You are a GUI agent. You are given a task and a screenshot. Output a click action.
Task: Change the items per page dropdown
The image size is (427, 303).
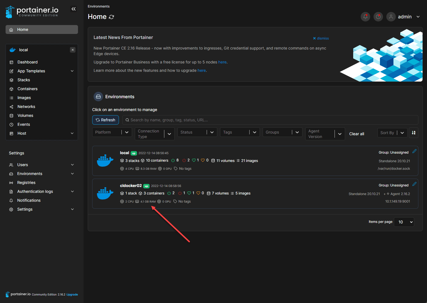pos(404,222)
